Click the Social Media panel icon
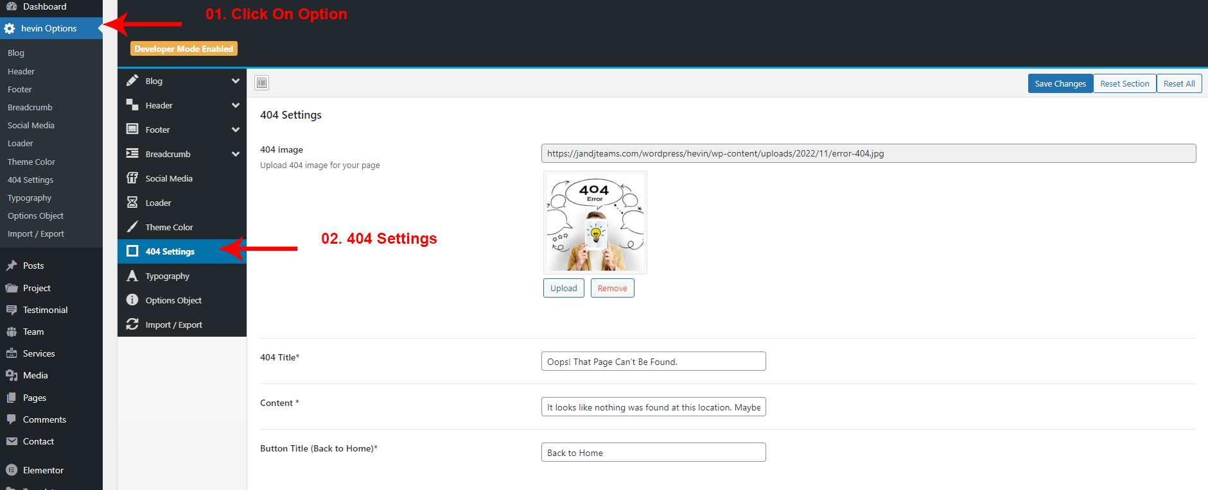Image resolution: width=1208 pixels, height=490 pixels. (x=132, y=178)
